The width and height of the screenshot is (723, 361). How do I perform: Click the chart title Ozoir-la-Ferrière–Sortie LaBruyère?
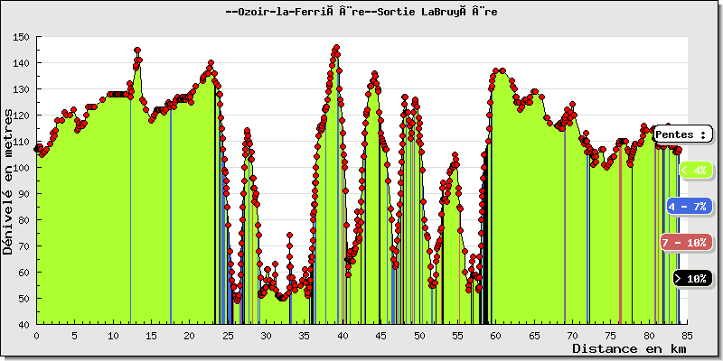[x=361, y=12]
